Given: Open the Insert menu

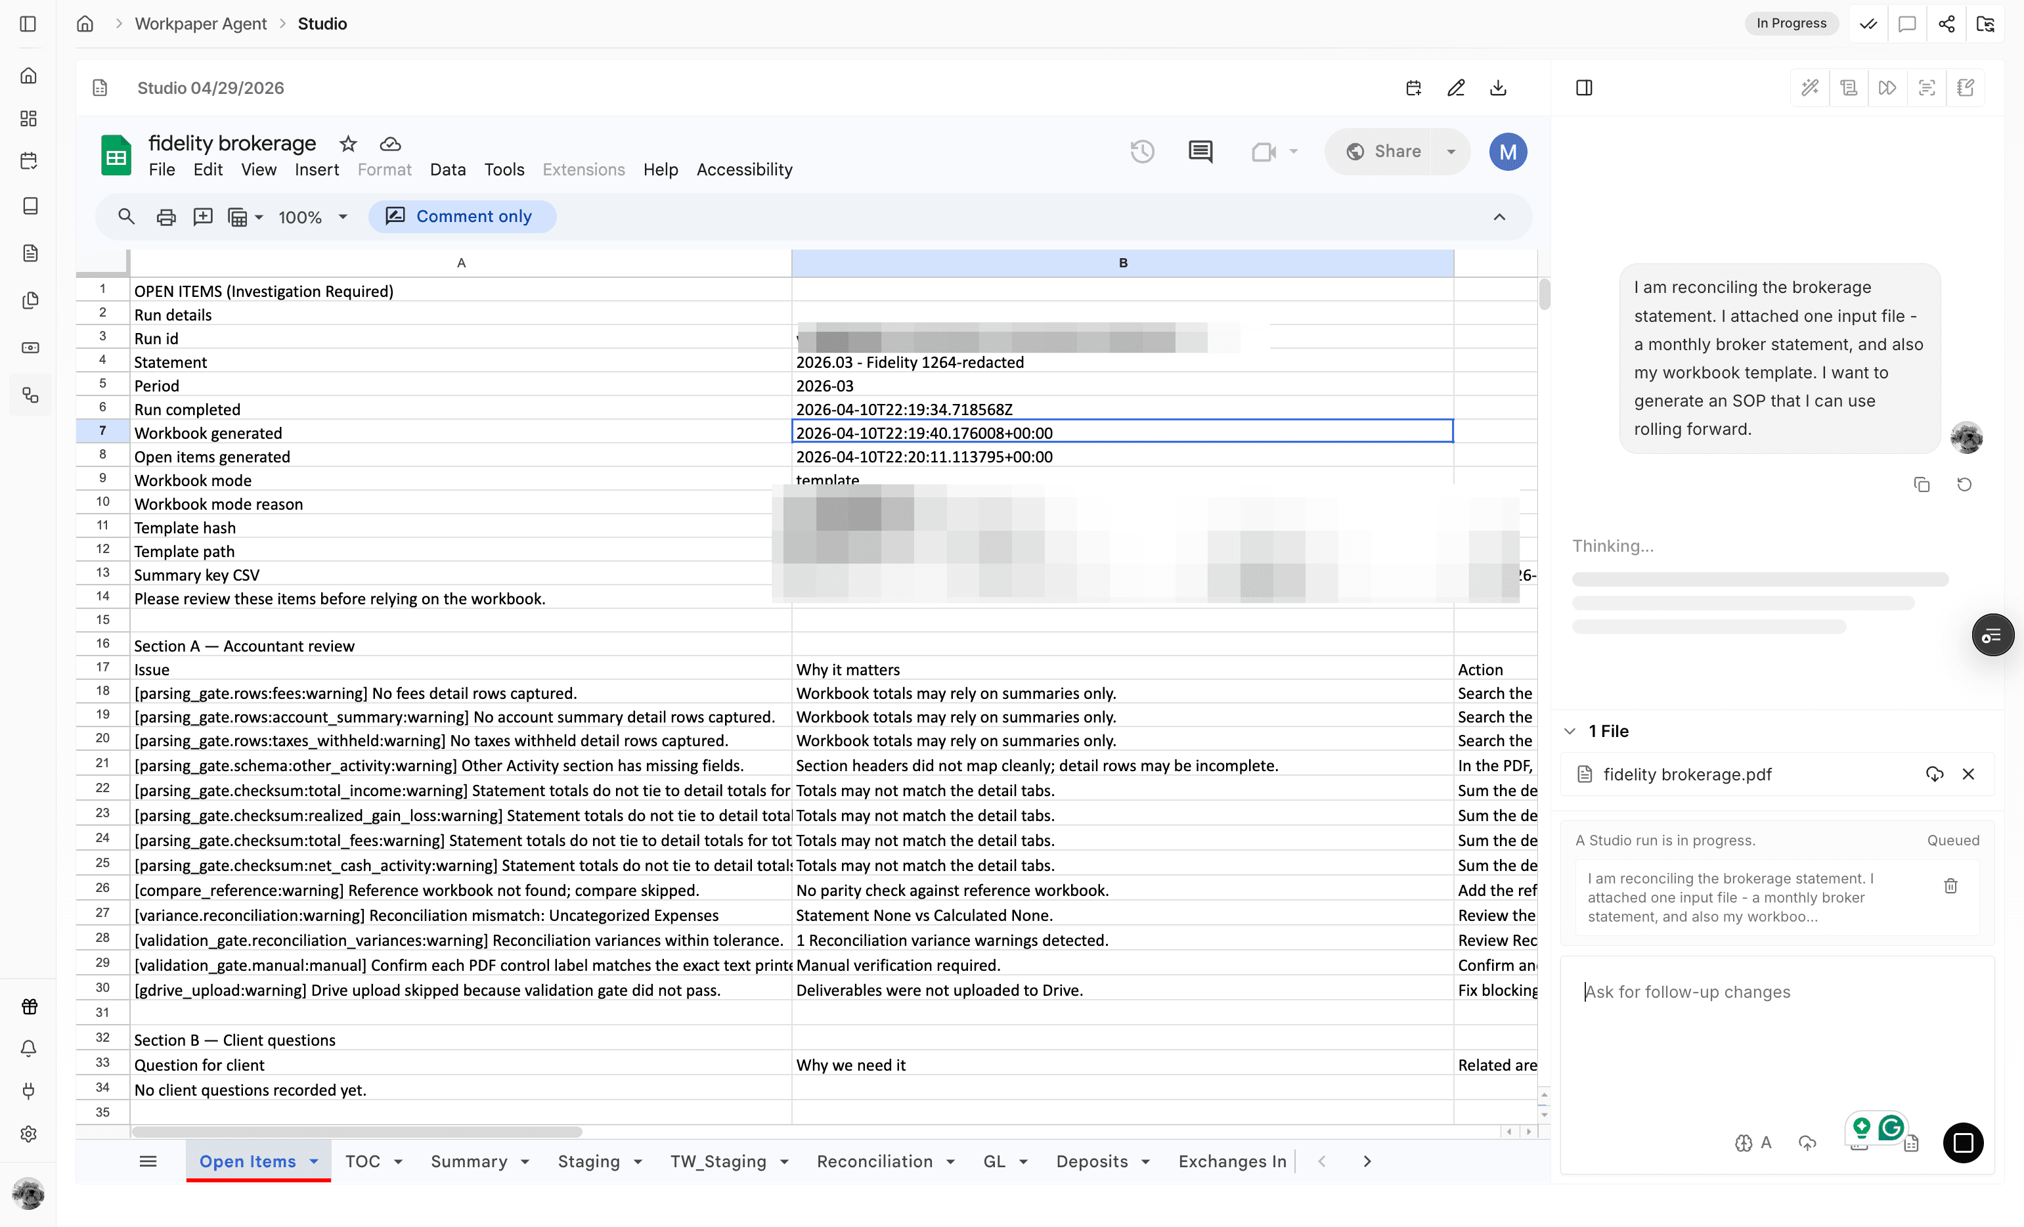Looking at the screenshot, I should pyautogui.click(x=317, y=169).
